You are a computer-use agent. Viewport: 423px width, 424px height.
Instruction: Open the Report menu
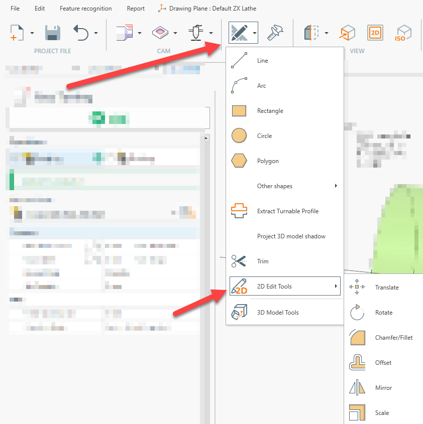[136, 9]
